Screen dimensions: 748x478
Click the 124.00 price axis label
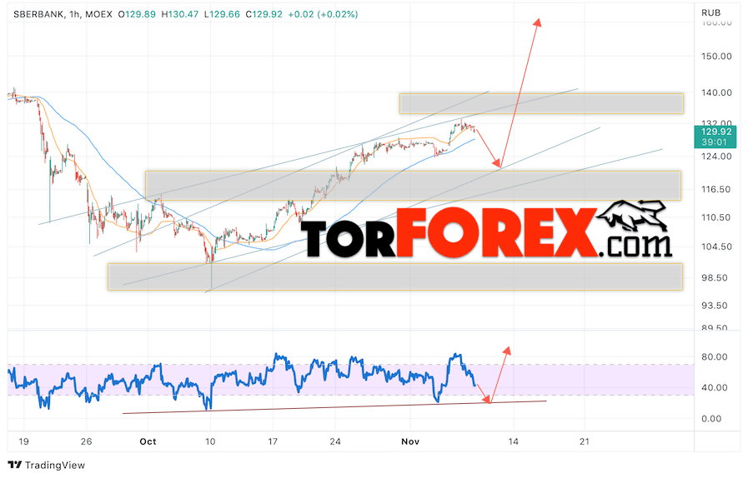(x=716, y=157)
